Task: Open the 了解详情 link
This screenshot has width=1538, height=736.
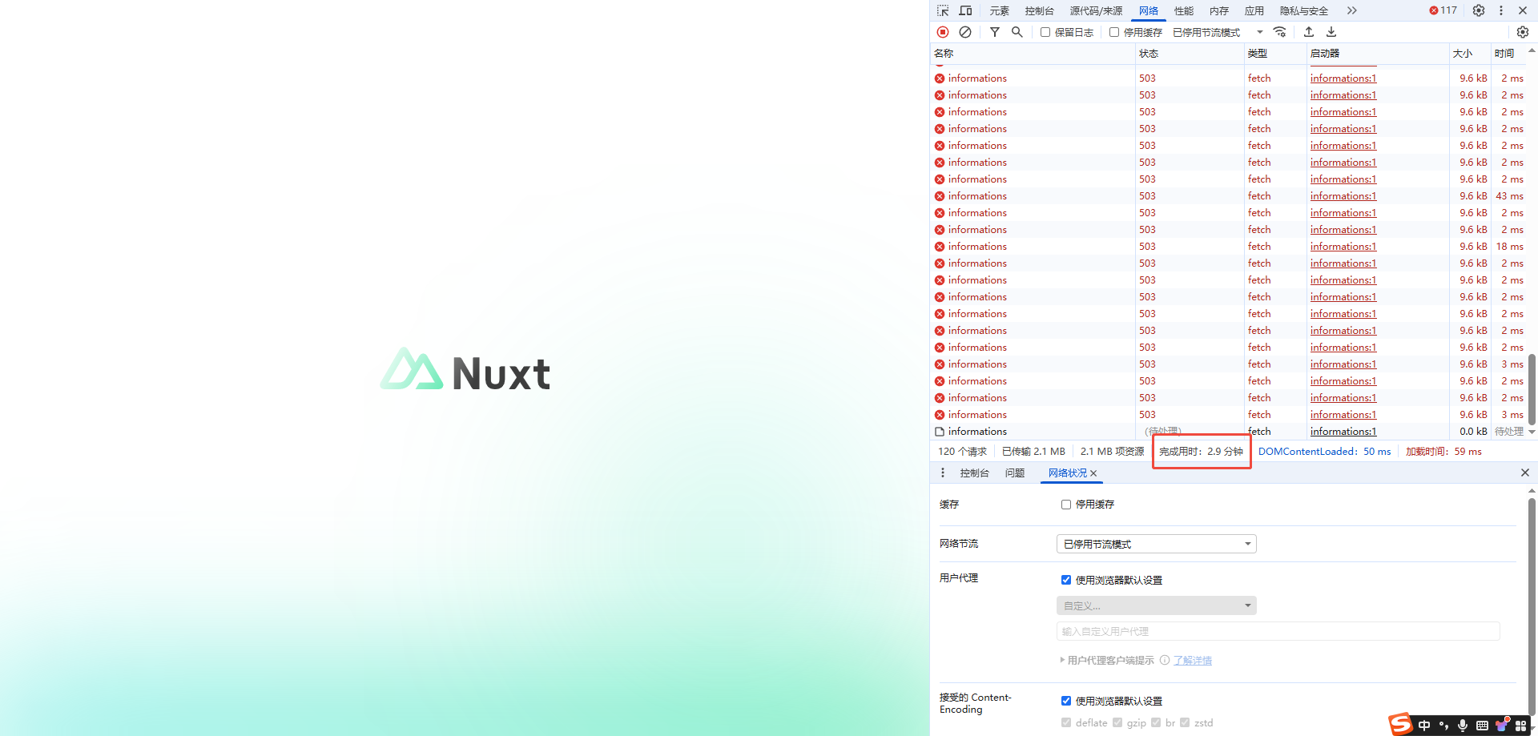Action: coord(1193,661)
